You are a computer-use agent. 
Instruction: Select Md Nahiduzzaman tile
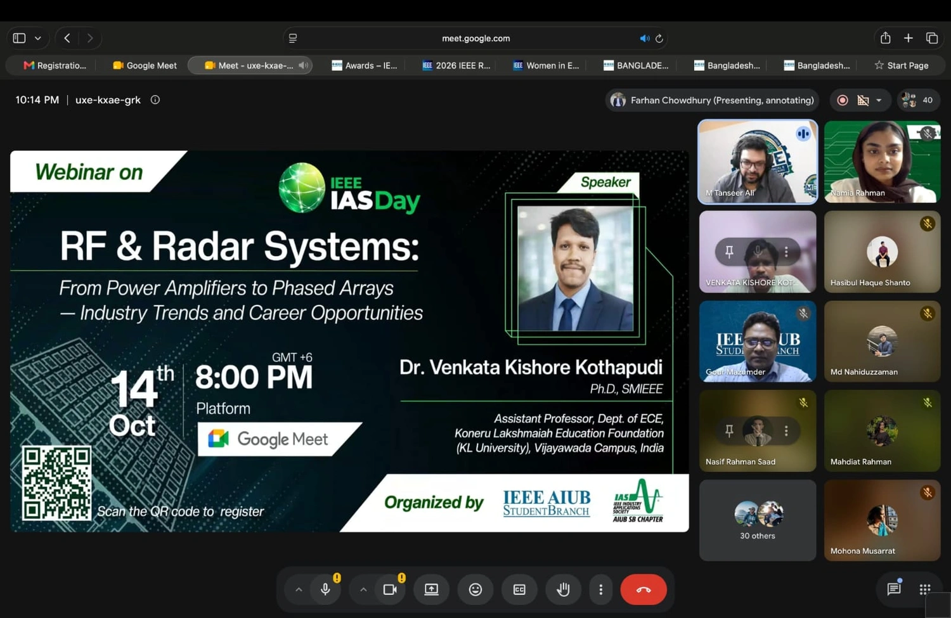(x=882, y=341)
